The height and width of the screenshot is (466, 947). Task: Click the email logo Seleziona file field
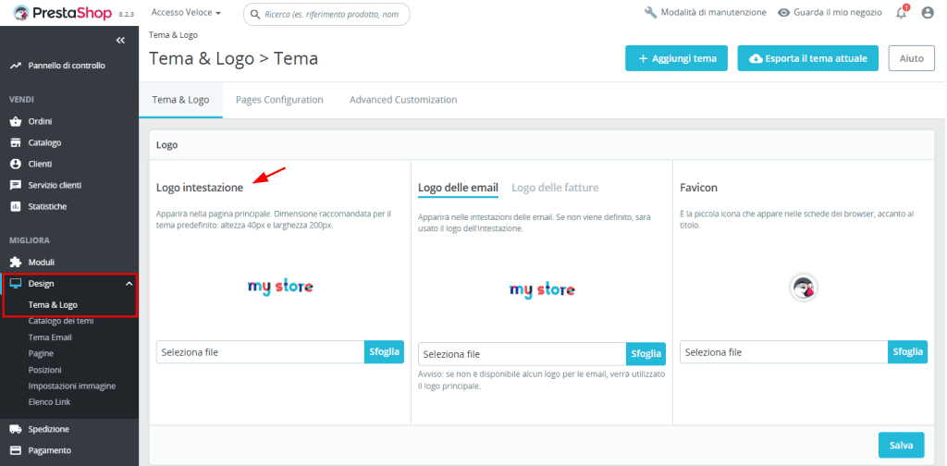[522, 354]
